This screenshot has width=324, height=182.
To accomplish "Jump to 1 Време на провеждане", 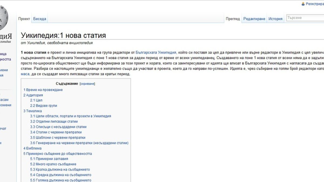I will (43, 90).
